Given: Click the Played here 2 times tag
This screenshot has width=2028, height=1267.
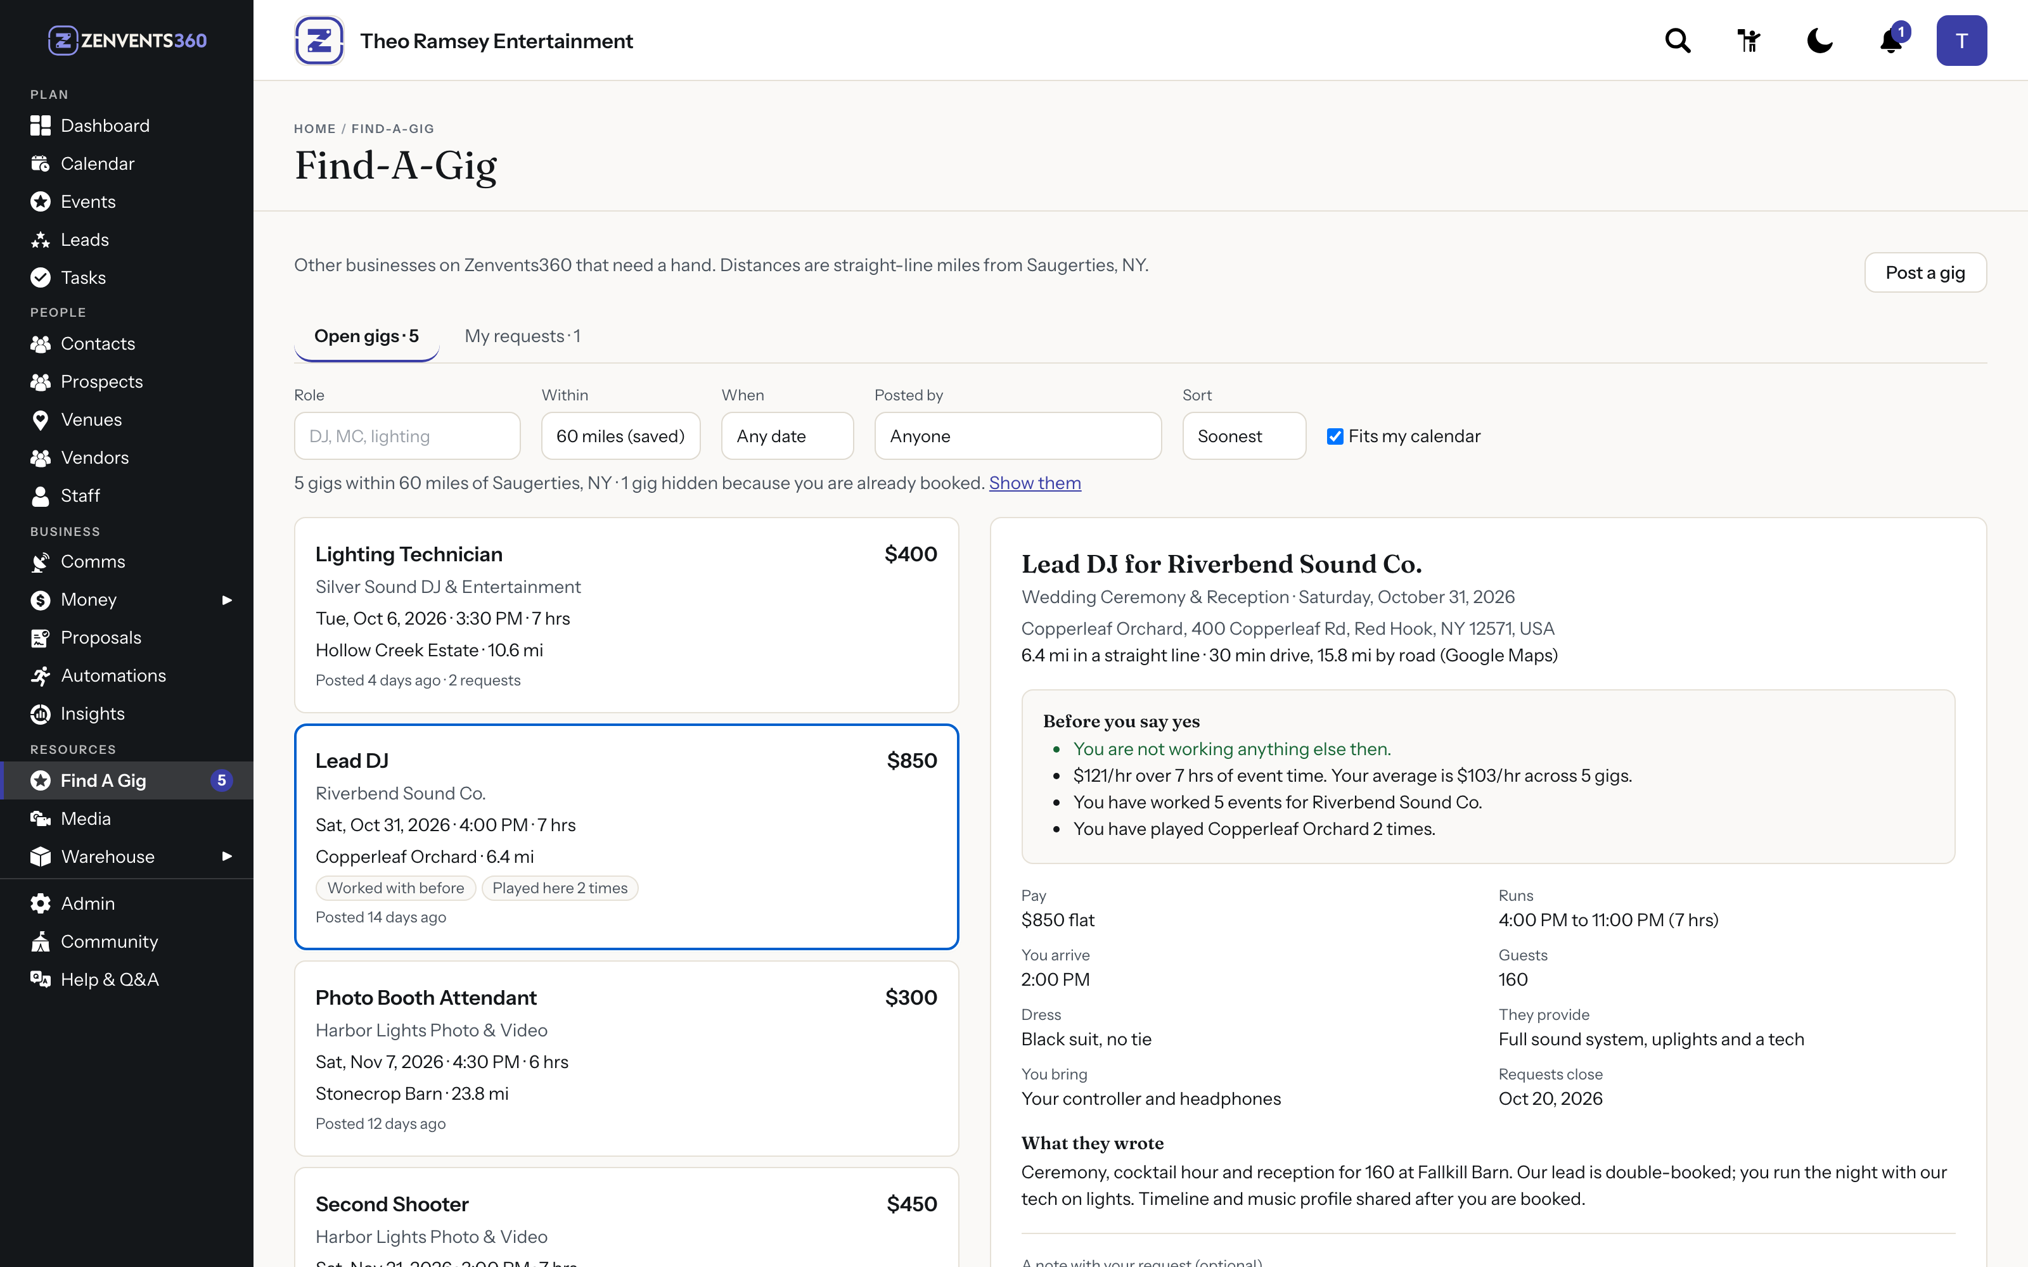Looking at the screenshot, I should 560,888.
